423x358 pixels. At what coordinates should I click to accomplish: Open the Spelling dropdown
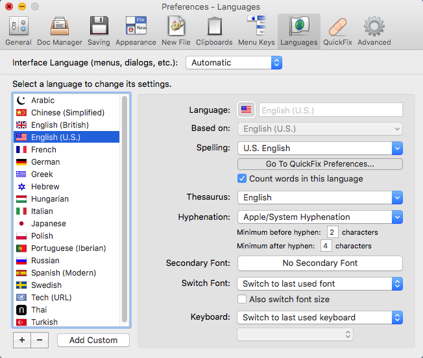[320, 149]
